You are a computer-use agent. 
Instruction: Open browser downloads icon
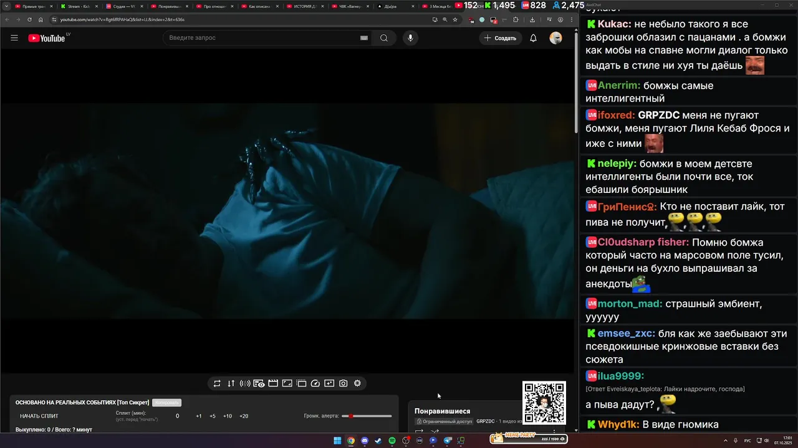(x=532, y=19)
